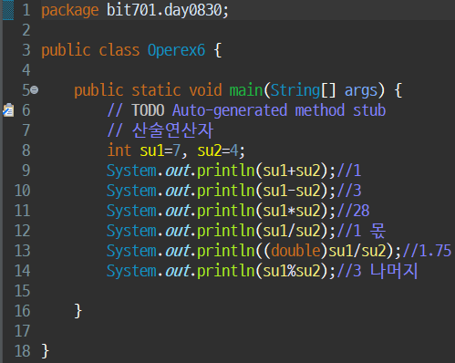Click the 'void' keyword
Viewport: 455px width, 363px height.
205,90
